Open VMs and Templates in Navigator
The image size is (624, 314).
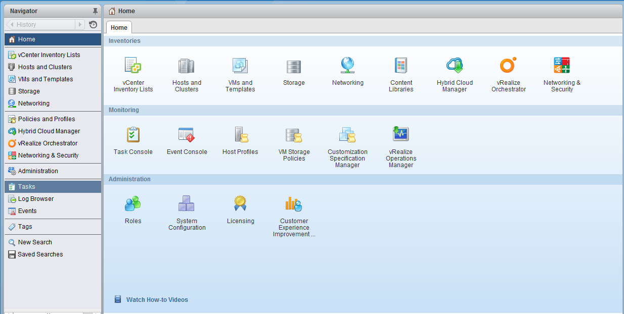point(53,79)
